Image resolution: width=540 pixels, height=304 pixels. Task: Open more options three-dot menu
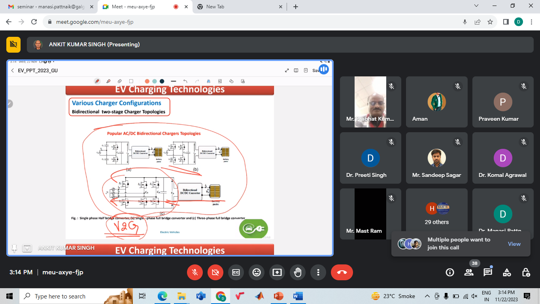pyautogui.click(x=318, y=272)
